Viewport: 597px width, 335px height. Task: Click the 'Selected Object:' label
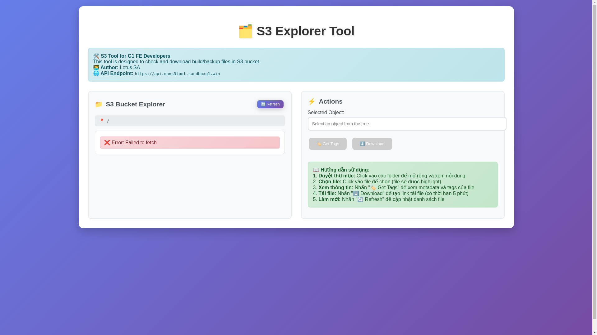click(326, 113)
